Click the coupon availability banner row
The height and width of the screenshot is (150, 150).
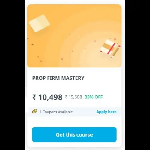click(74, 112)
